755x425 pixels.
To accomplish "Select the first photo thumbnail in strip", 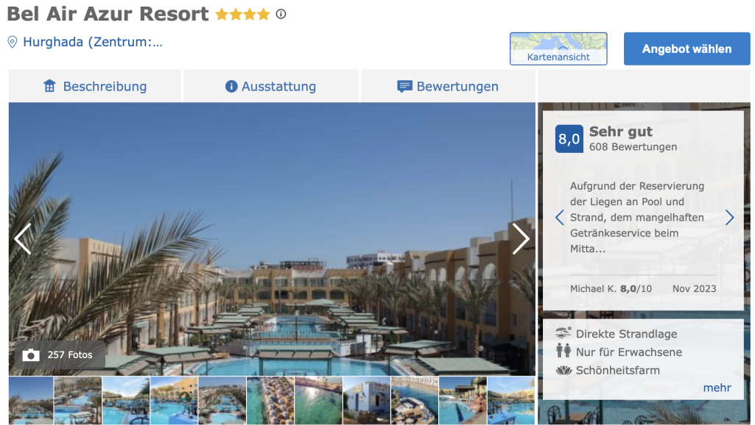I will [31, 401].
